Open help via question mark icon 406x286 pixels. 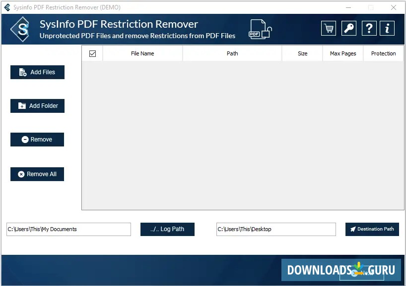369,28
